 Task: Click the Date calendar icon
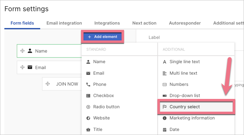(x=165, y=129)
